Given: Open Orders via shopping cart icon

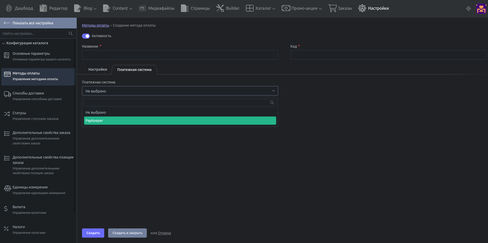Looking at the screenshot, I should coord(332,8).
